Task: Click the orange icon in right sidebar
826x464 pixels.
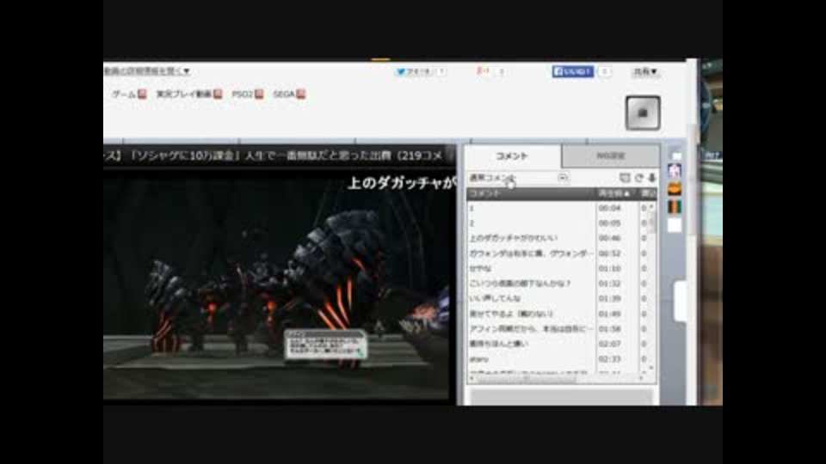Action: tap(675, 188)
